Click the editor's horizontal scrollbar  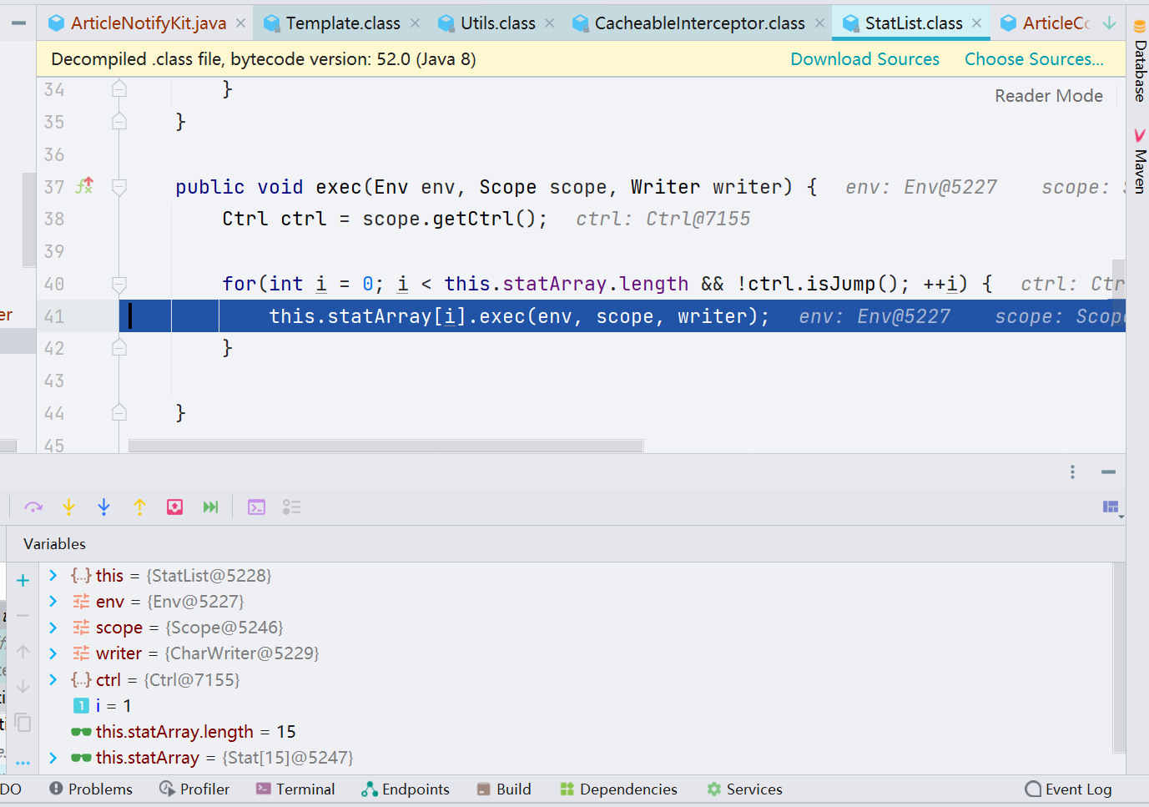tap(386, 446)
